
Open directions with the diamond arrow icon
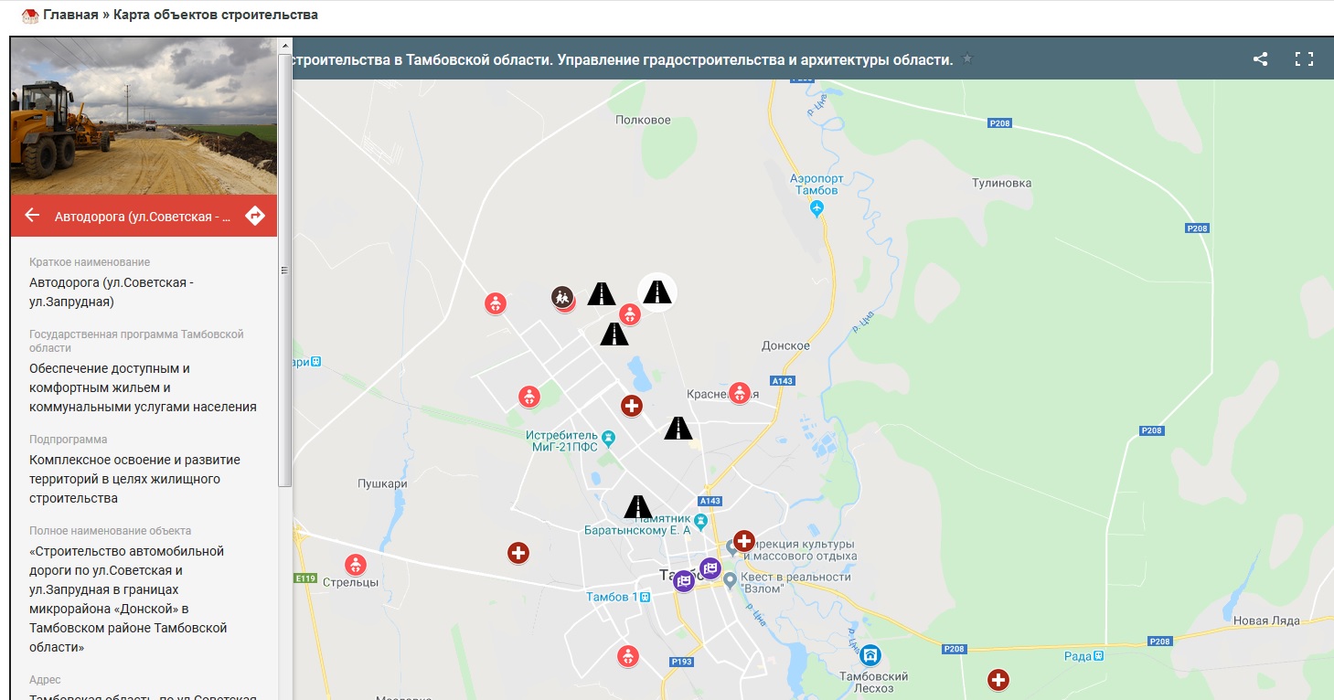pyautogui.click(x=255, y=216)
